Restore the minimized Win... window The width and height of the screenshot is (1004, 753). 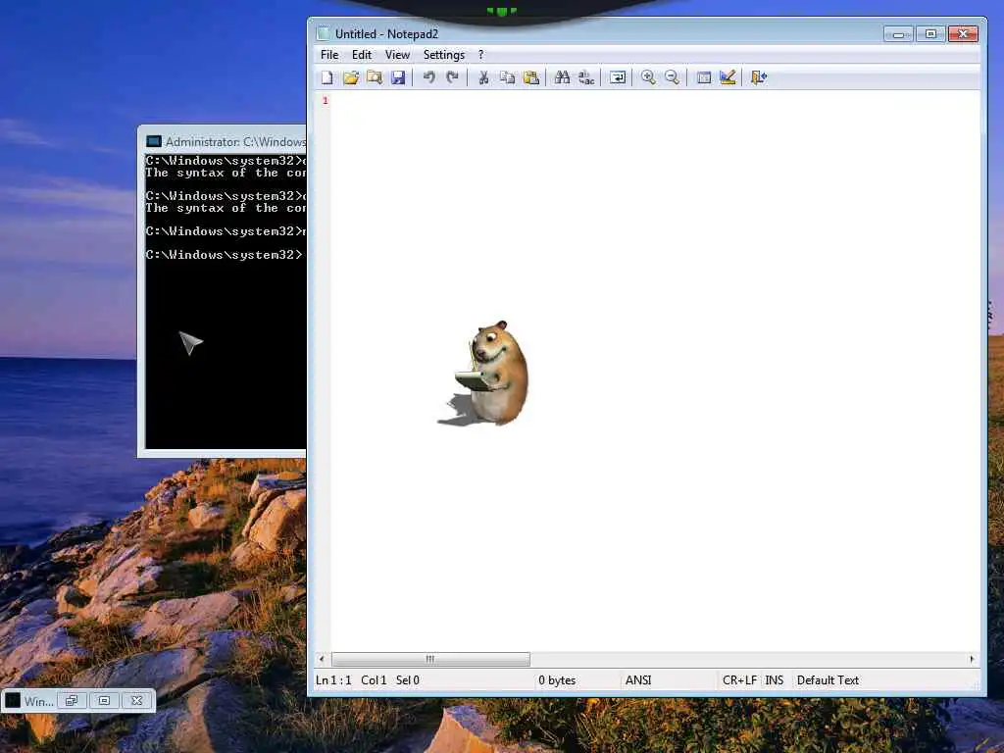pyautogui.click(x=71, y=700)
